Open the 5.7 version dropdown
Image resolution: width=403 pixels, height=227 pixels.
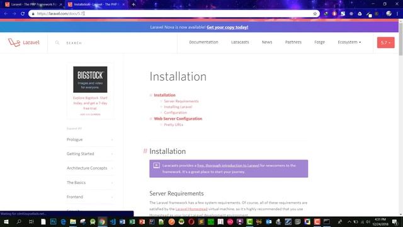tap(385, 42)
